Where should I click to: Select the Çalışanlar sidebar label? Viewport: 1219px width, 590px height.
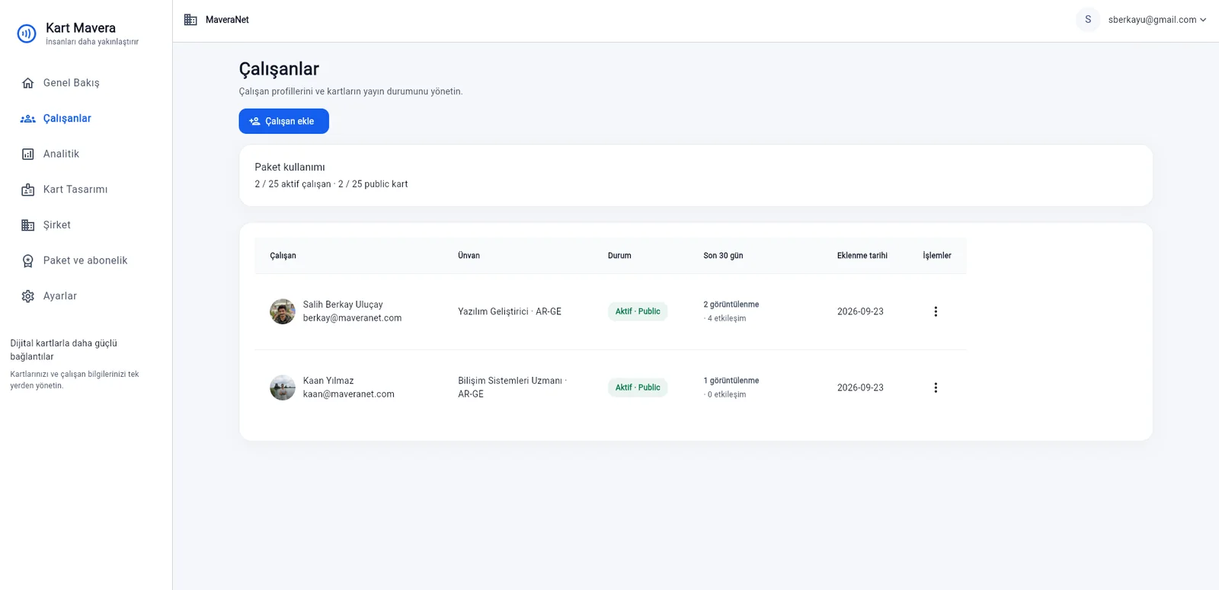coord(67,119)
